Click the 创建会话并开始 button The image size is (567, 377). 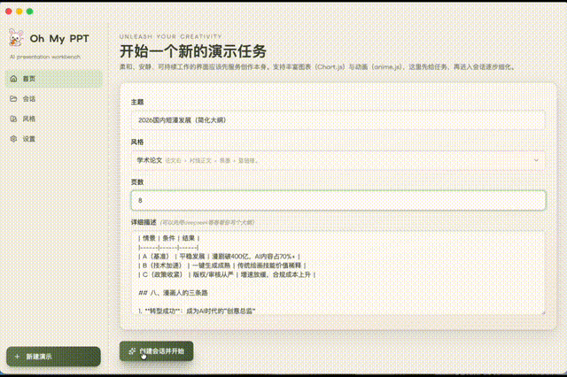pyautogui.click(x=156, y=351)
